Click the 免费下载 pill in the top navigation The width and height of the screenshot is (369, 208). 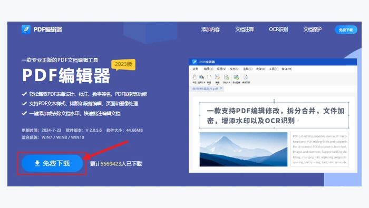(346, 30)
